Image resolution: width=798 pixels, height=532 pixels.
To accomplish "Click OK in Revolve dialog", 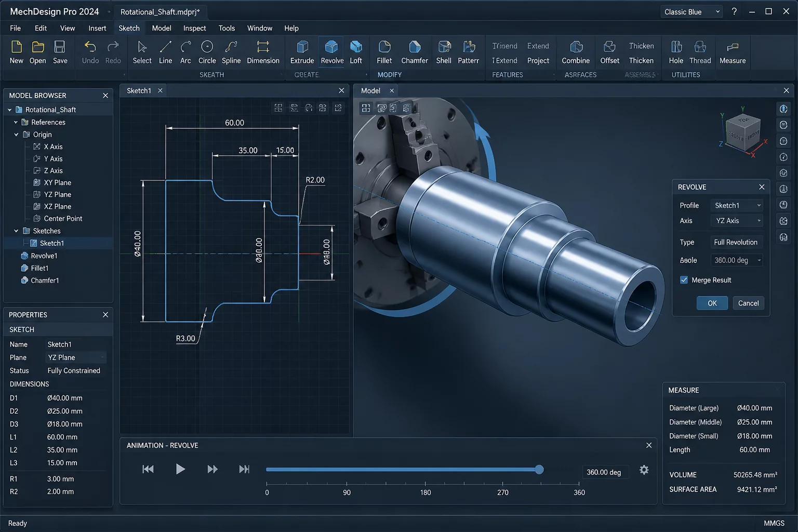I will (x=712, y=303).
